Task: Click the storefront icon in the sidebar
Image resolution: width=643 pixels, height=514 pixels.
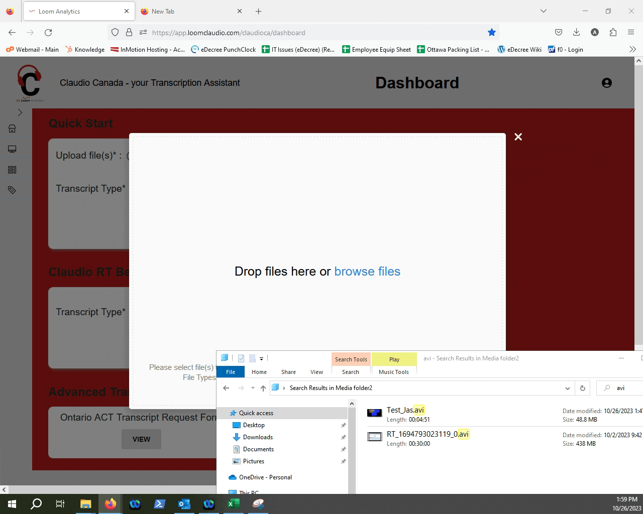Action: coord(13,128)
